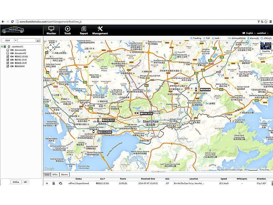Check the demotest02 vehicle checkbox
The image size is (273, 205).
(x=8, y=53)
